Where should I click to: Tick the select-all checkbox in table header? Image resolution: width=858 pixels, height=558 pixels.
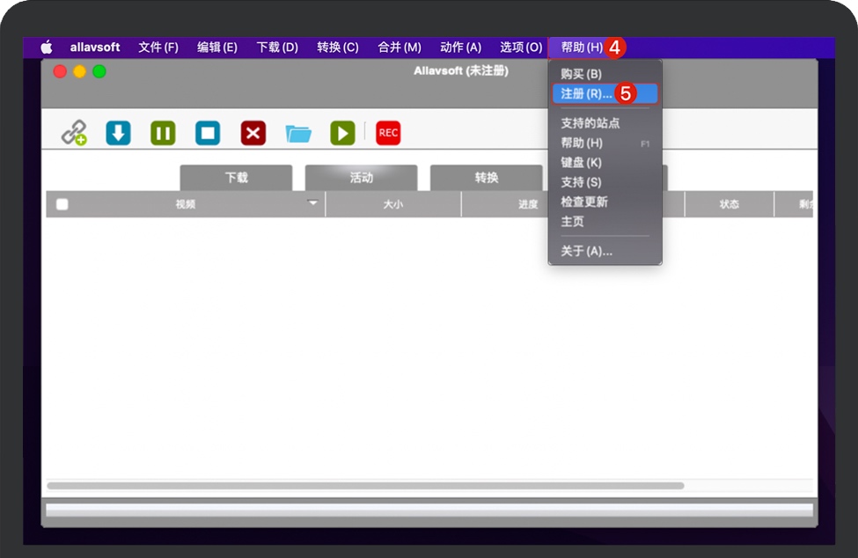pyautogui.click(x=62, y=204)
